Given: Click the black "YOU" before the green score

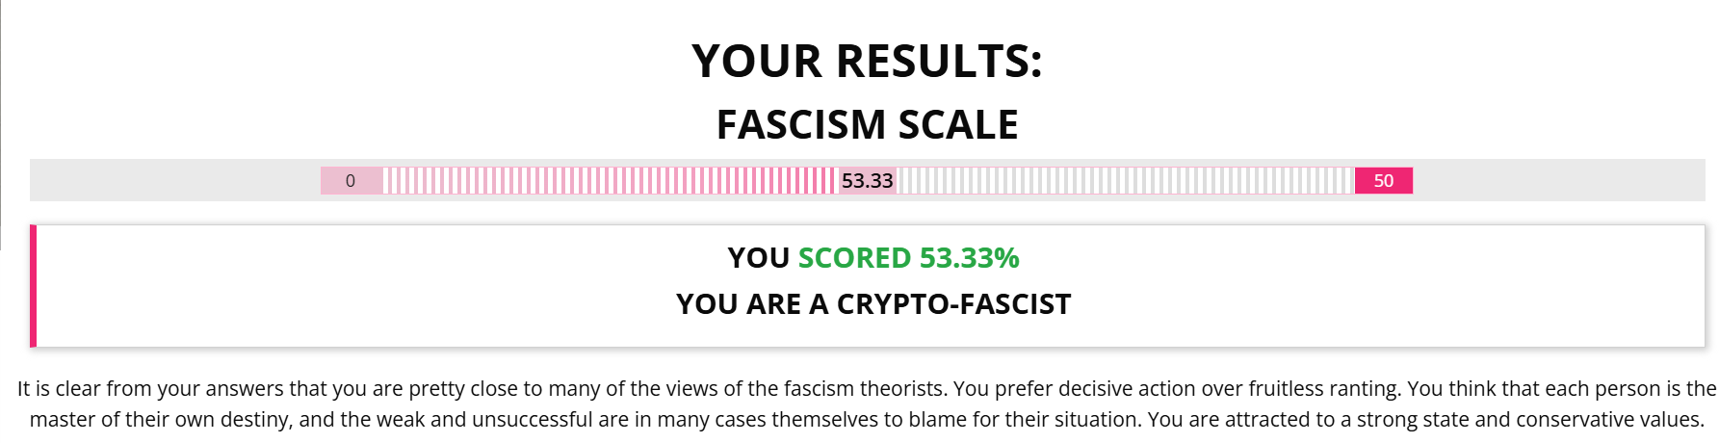Looking at the screenshot, I should 758,258.
